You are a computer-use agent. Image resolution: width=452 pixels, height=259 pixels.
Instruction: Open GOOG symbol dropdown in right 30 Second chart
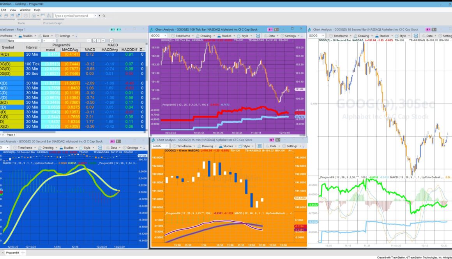pyautogui.click(x=323, y=36)
